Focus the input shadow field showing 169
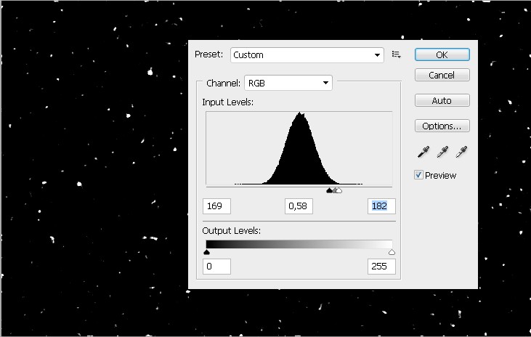 [x=217, y=206]
